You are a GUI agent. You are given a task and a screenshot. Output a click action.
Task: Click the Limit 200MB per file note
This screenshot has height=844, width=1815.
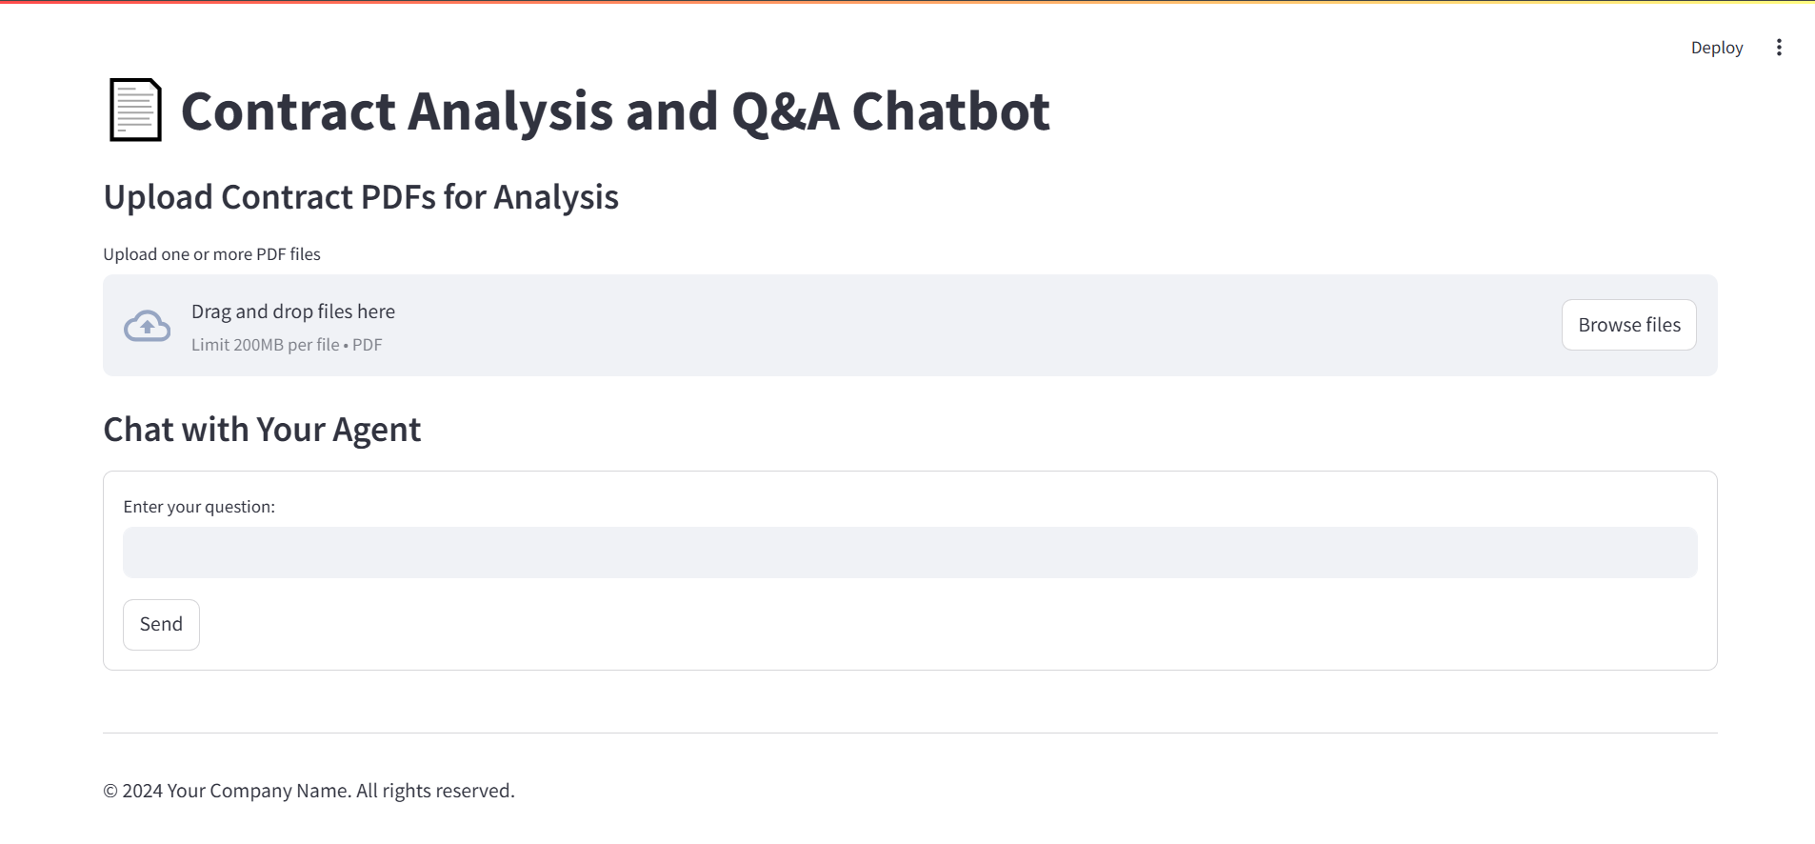click(x=287, y=345)
